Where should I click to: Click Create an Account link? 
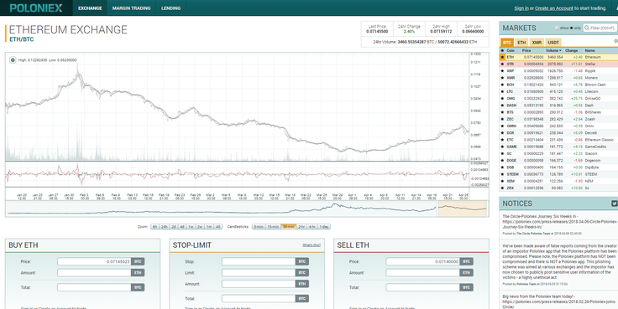click(x=553, y=8)
